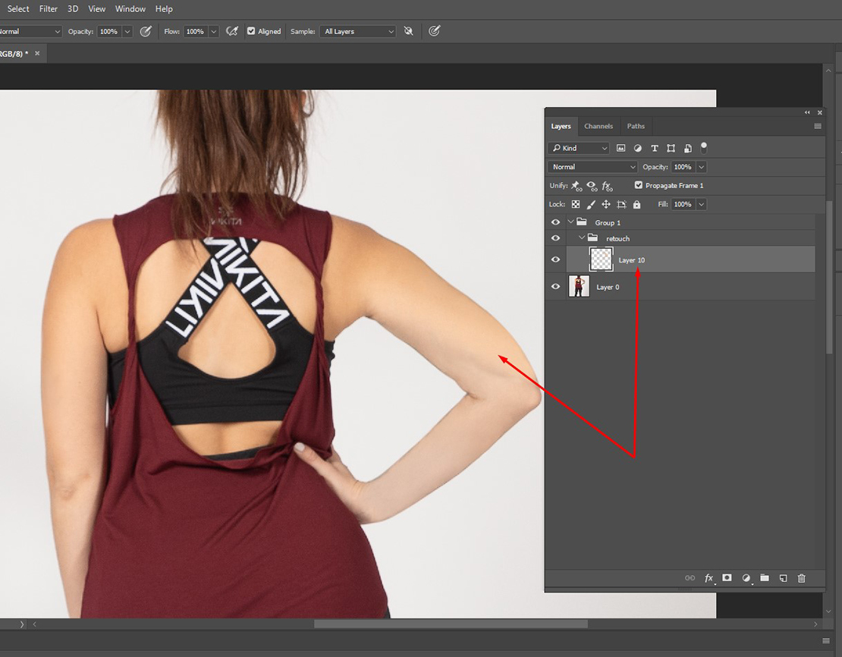The image size is (842, 657).
Task: Open the Flow slider arrow
Action: [x=214, y=31]
